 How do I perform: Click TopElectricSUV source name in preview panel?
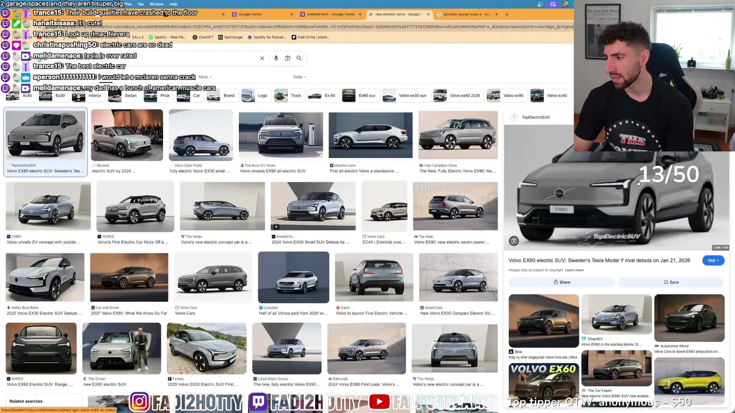tap(536, 118)
